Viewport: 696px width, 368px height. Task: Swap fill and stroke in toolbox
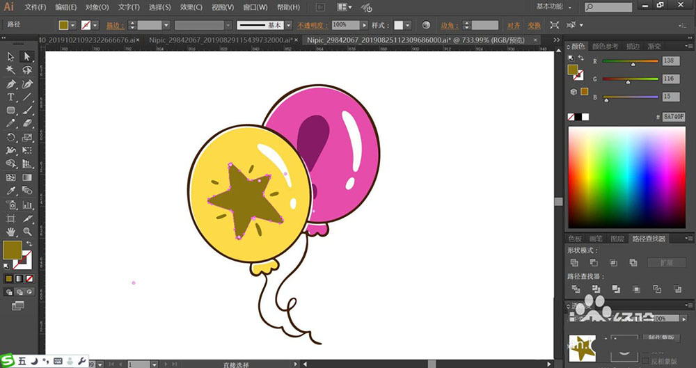[x=29, y=243]
